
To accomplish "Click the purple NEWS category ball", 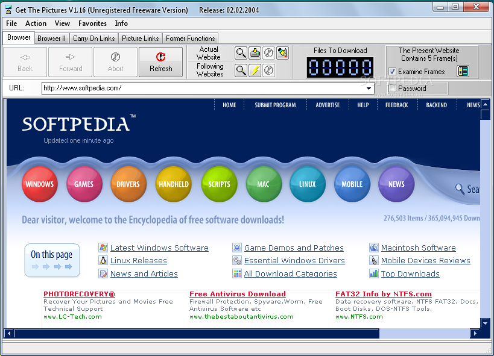I will 396,184.
